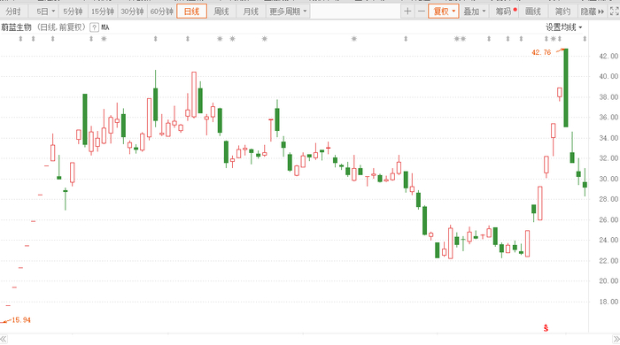Click the 36.00 y-axis value
Viewport: 620px width, 345px height.
point(608,118)
